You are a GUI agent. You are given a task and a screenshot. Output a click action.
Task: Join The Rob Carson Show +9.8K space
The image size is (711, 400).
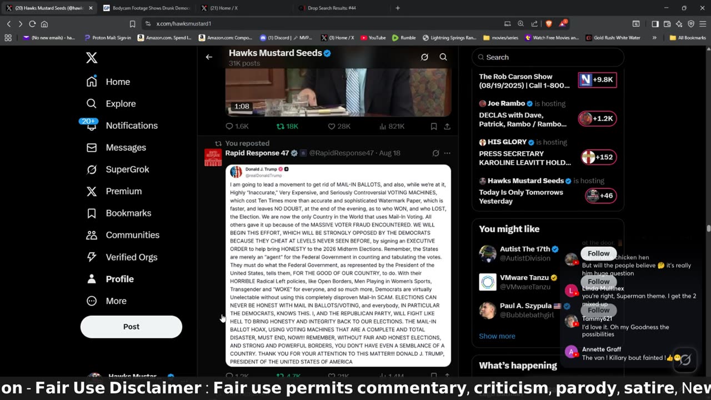(x=597, y=80)
